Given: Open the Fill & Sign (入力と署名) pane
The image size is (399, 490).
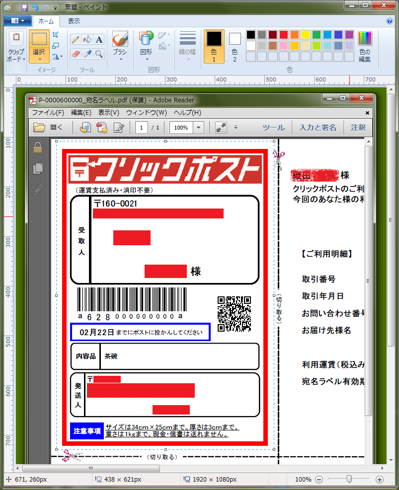Looking at the screenshot, I should (x=318, y=128).
